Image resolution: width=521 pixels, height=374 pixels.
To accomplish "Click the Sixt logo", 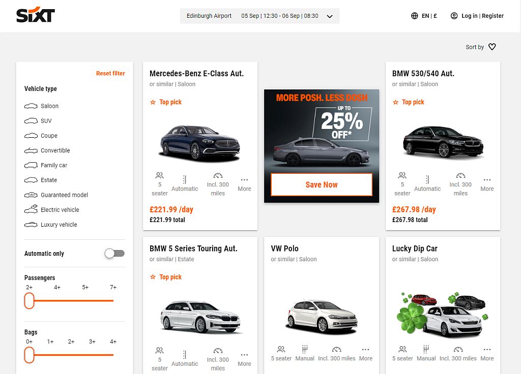I will tap(35, 15).
